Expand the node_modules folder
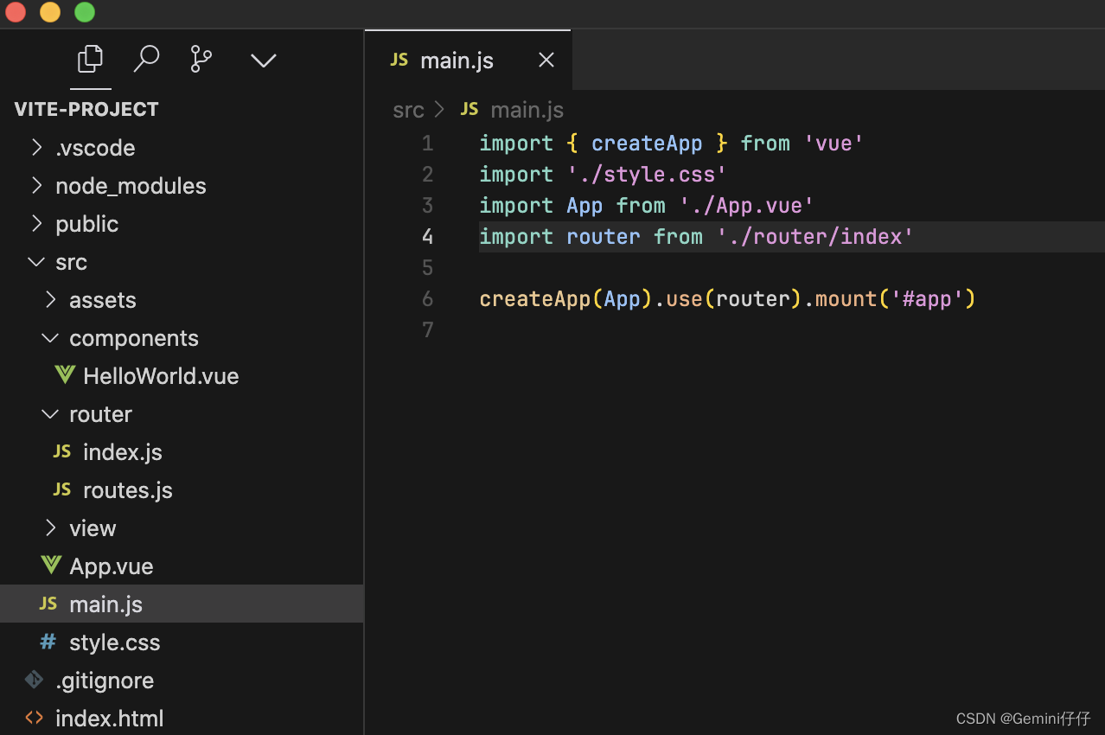This screenshot has width=1105, height=735. [x=36, y=185]
